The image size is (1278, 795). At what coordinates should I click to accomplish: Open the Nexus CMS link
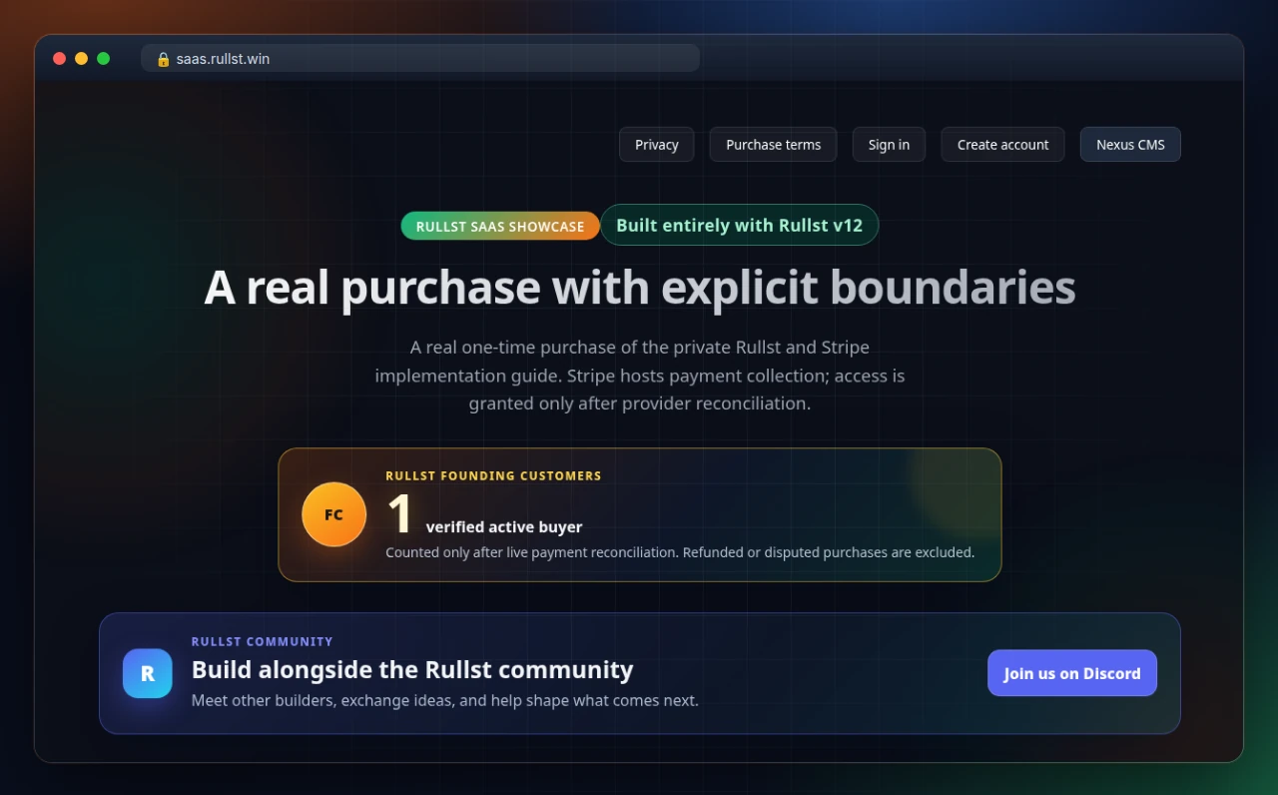coord(1130,144)
